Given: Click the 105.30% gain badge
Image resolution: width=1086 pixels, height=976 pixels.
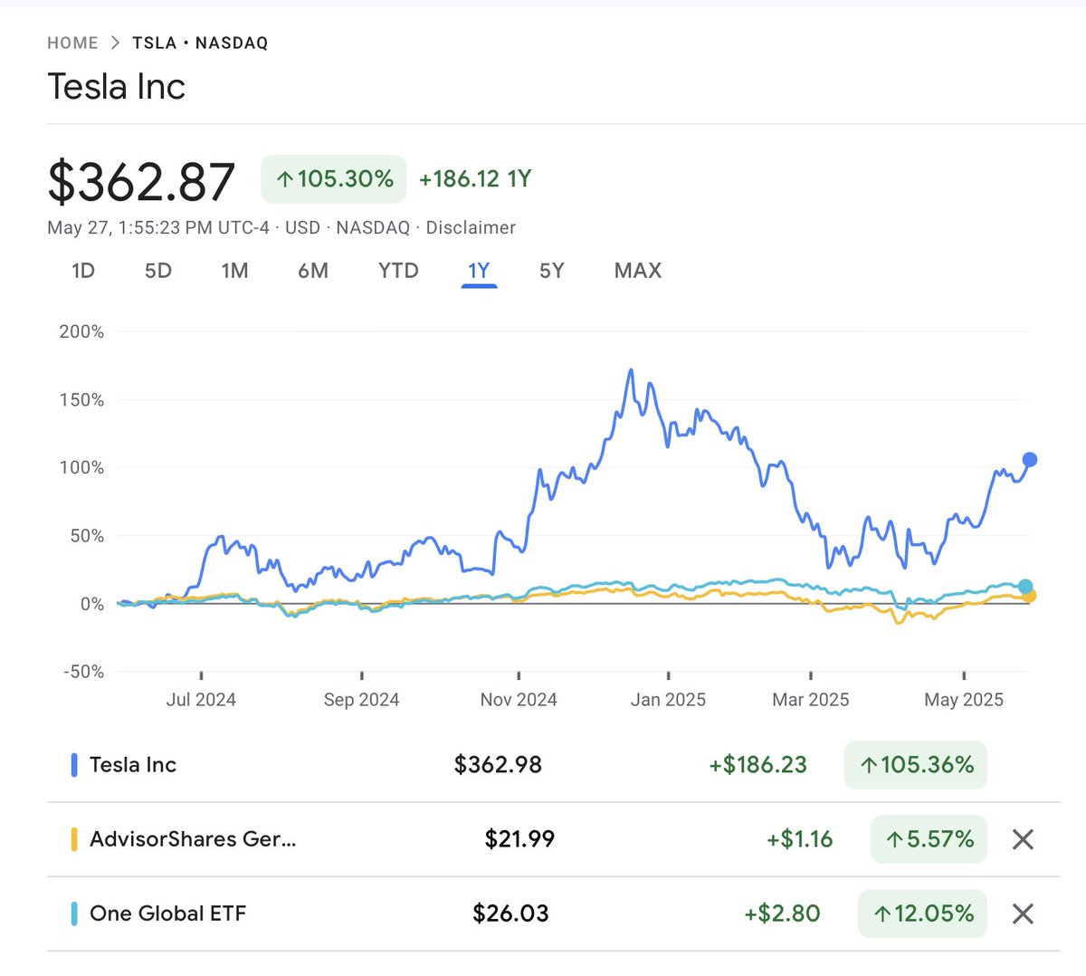Looking at the screenshot, I should 334,179.
